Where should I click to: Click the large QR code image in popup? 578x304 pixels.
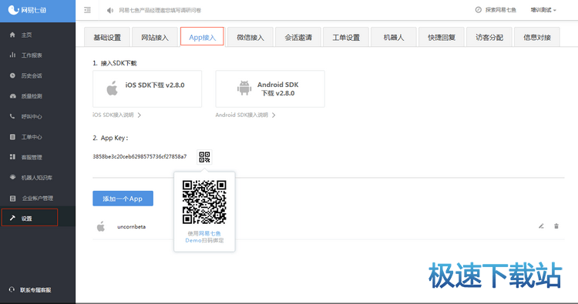[204, 202]
